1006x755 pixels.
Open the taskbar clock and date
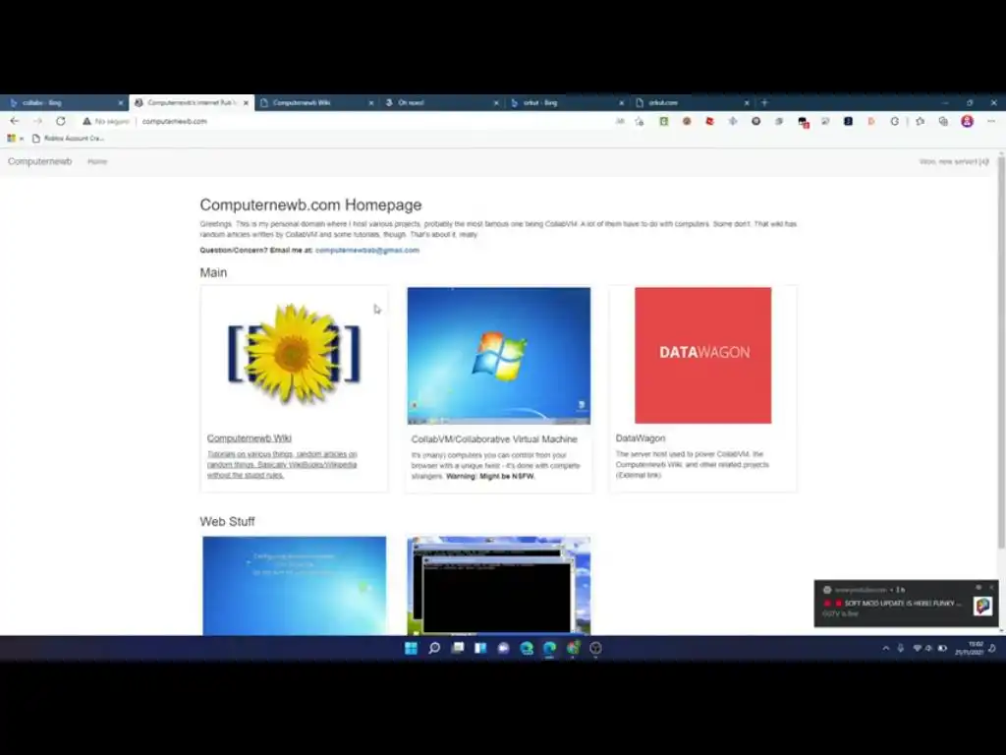[970, 648]
